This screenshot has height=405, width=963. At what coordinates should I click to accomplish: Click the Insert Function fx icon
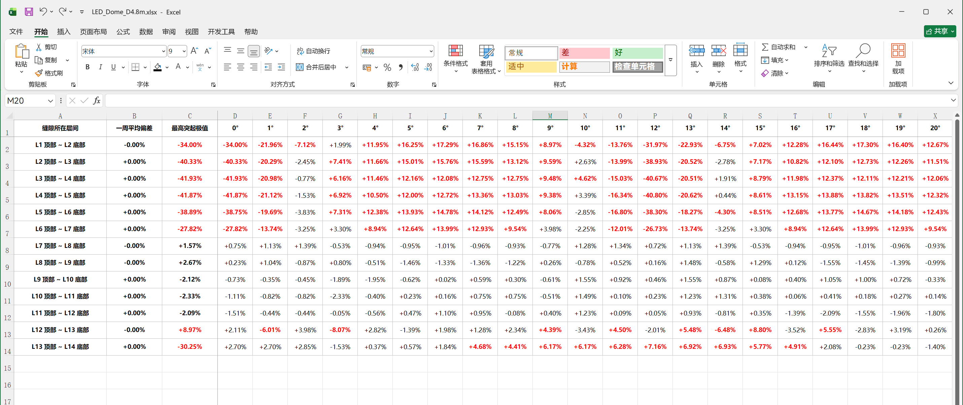tap(97, 101)
